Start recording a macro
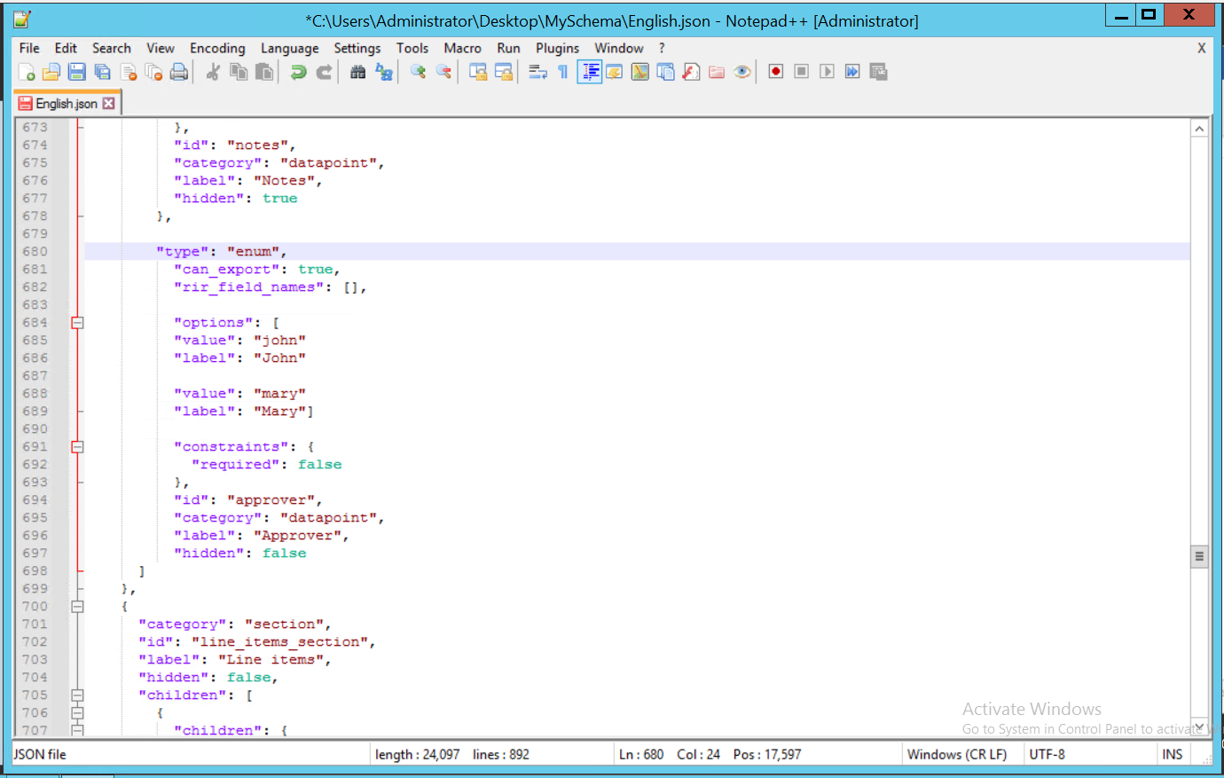Viewport: 1224px width, 778px height. point(775,72)
